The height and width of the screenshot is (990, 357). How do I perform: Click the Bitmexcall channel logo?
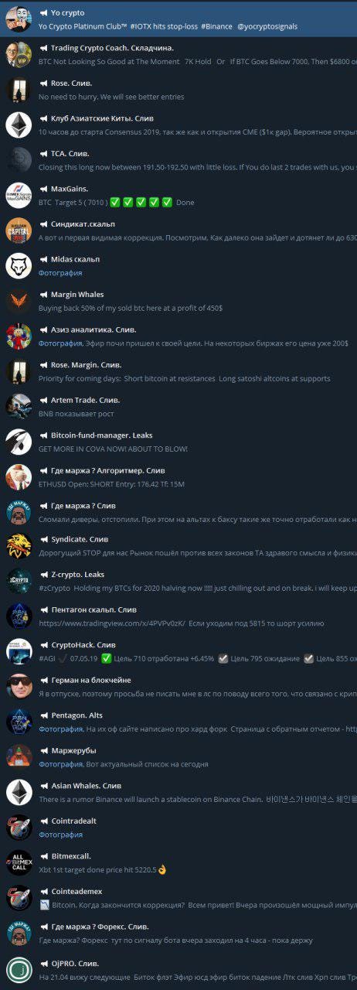tap(19, 863)
